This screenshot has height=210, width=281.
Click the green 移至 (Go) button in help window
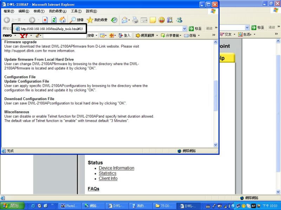195,29
